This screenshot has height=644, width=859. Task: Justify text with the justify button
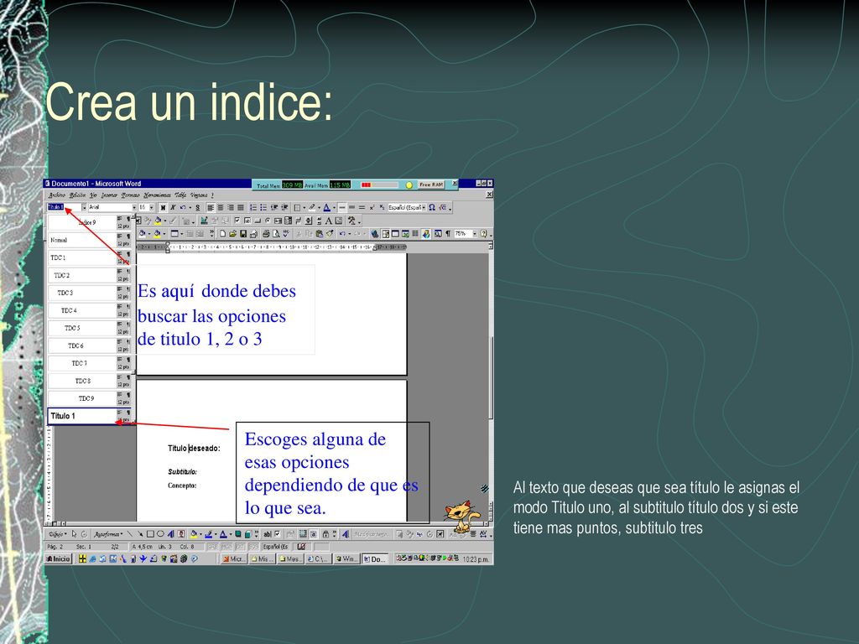click(241, 208)
